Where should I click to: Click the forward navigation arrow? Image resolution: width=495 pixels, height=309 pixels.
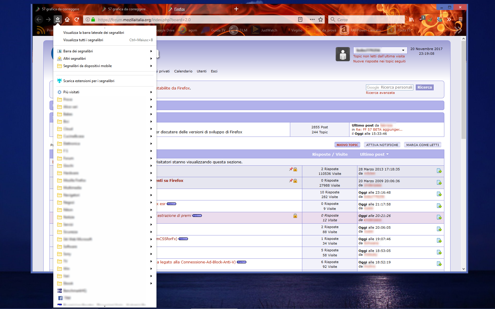tap(48, 19)
